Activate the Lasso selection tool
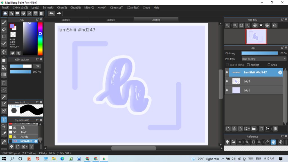The width and height of the screenshot is (288, 162). 4,90
